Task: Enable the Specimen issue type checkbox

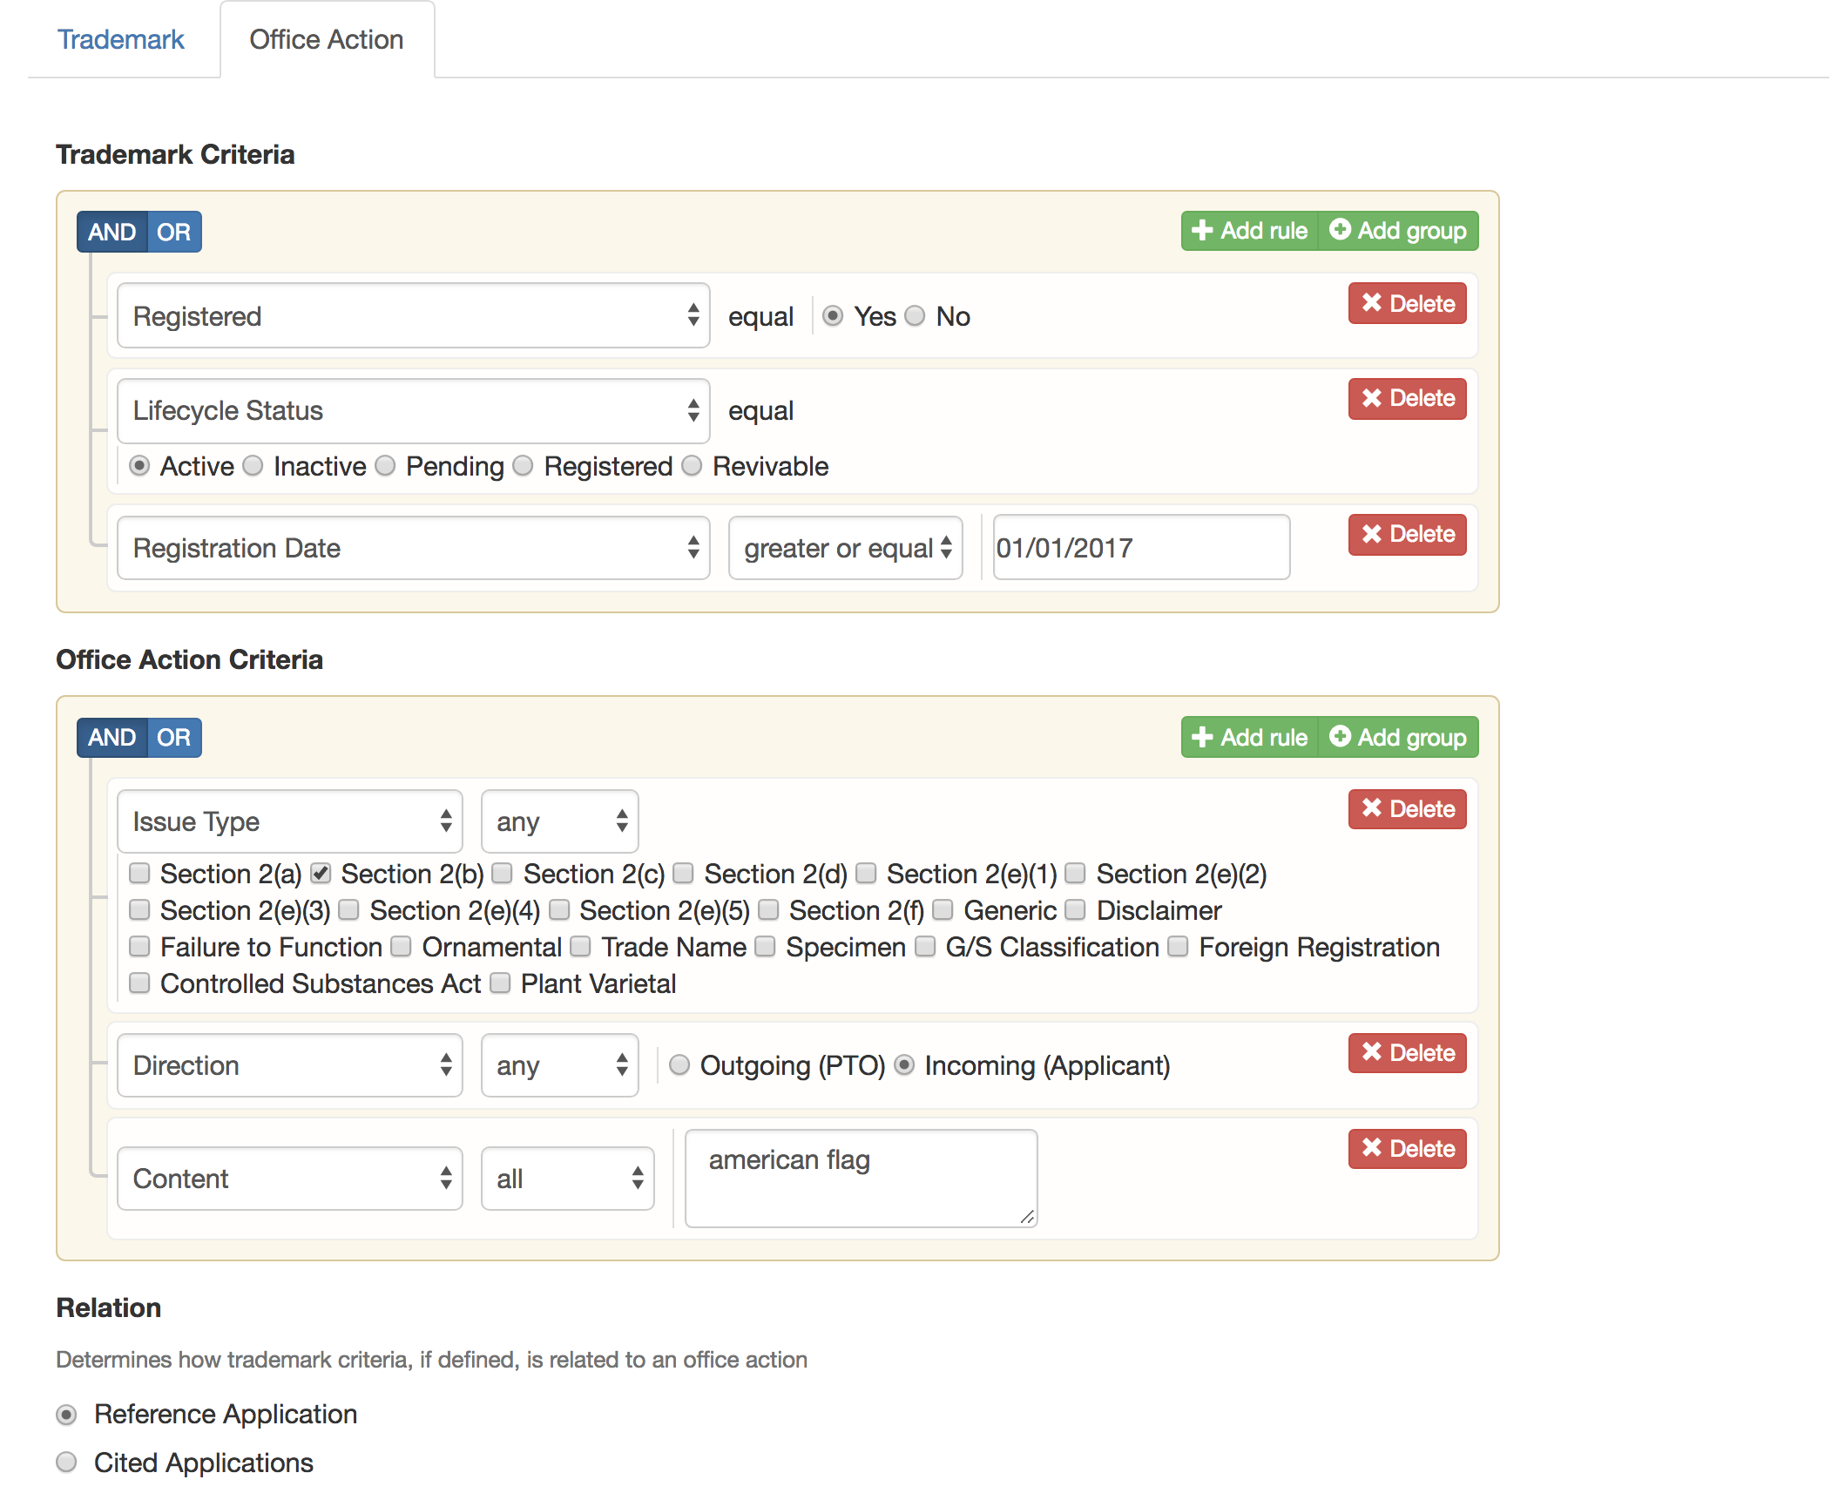Action: (x=765, y=947)
